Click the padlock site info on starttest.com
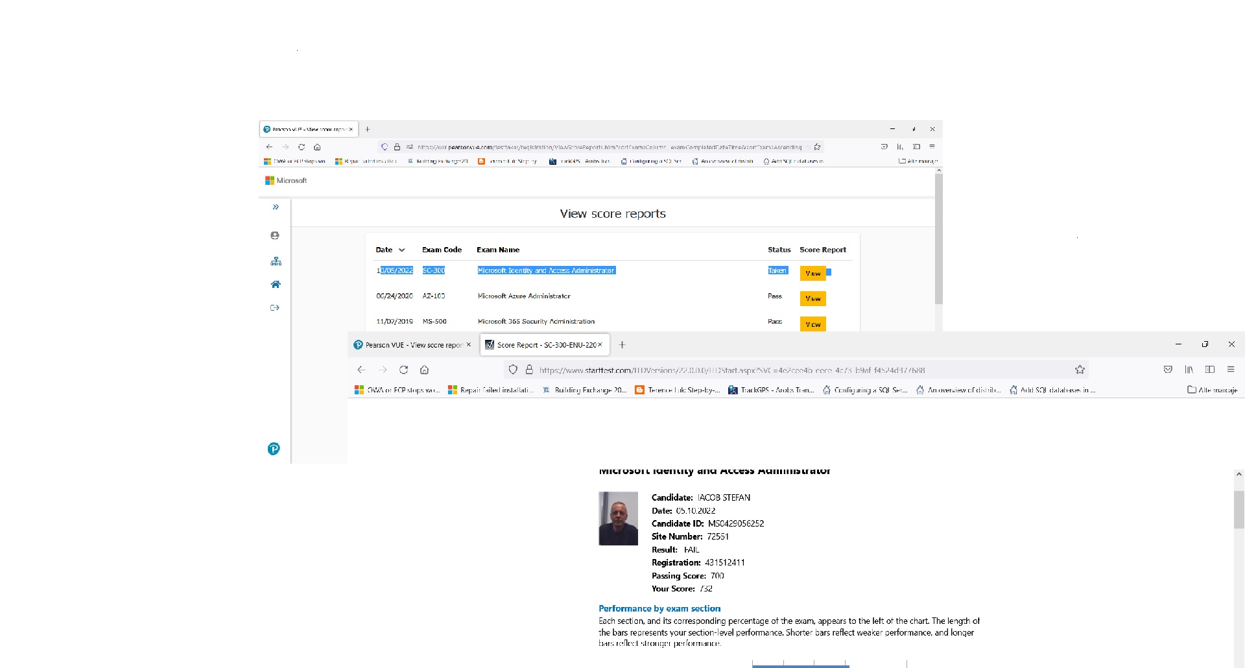The image size is (1245, 668). [529, 370]
